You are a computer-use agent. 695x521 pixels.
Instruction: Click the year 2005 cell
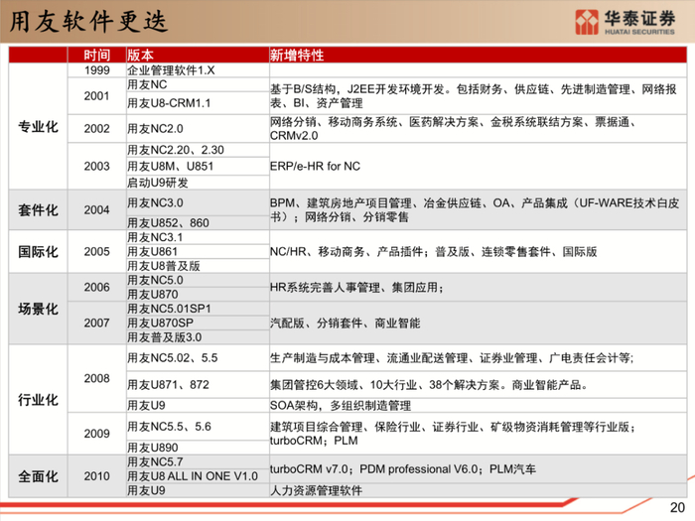click(x=96, y=252)
